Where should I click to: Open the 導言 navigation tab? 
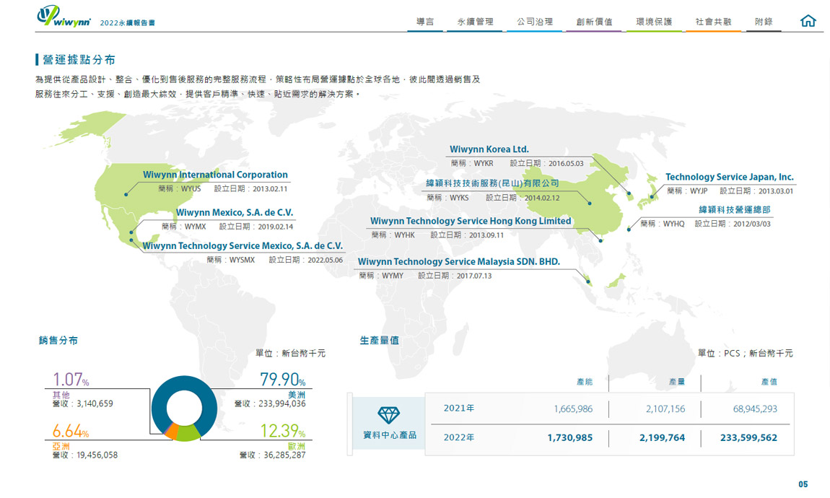tap(425, 22)
